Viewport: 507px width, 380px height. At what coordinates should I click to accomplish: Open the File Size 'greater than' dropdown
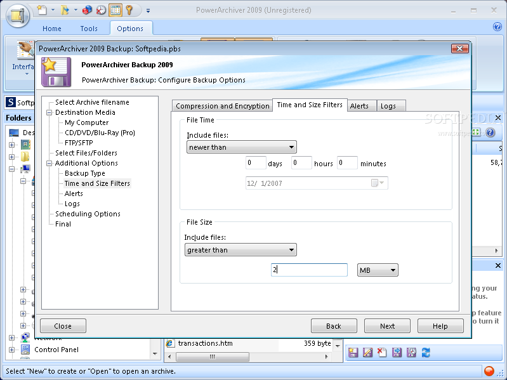240,250
